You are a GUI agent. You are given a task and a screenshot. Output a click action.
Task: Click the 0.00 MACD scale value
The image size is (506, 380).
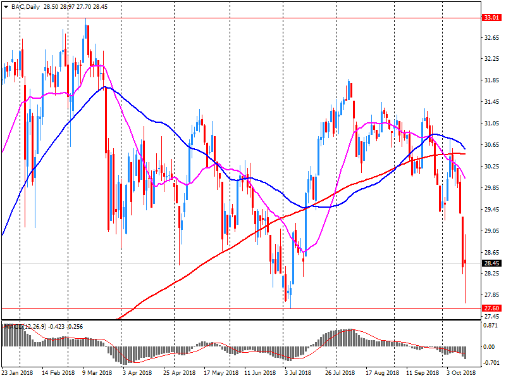pos(489,346)
